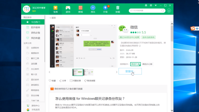Click the scrollbar up arrow
This screenshot has width=199, height=112.
[x=172, y=24]
